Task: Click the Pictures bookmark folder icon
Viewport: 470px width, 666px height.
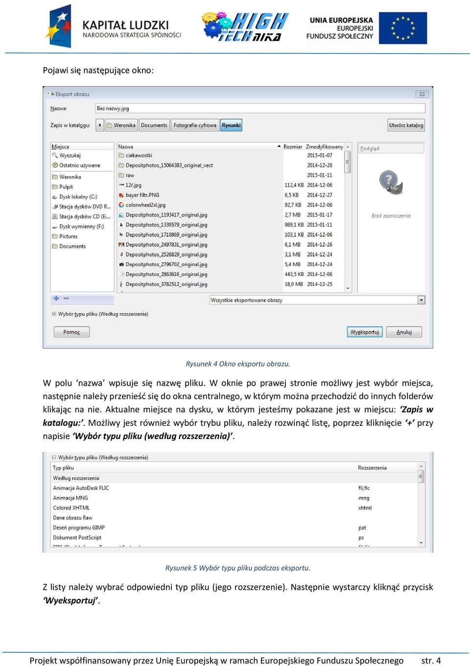Action: [55, 236]
